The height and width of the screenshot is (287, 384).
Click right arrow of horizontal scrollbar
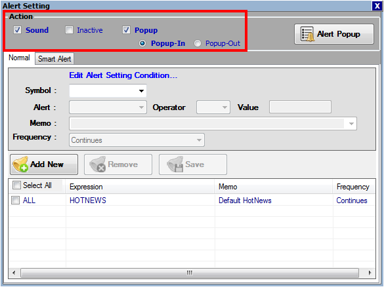(370, 273)
